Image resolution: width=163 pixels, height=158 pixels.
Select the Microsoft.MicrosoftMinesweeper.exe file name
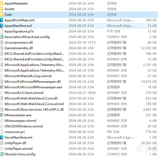tap(33, 87)
